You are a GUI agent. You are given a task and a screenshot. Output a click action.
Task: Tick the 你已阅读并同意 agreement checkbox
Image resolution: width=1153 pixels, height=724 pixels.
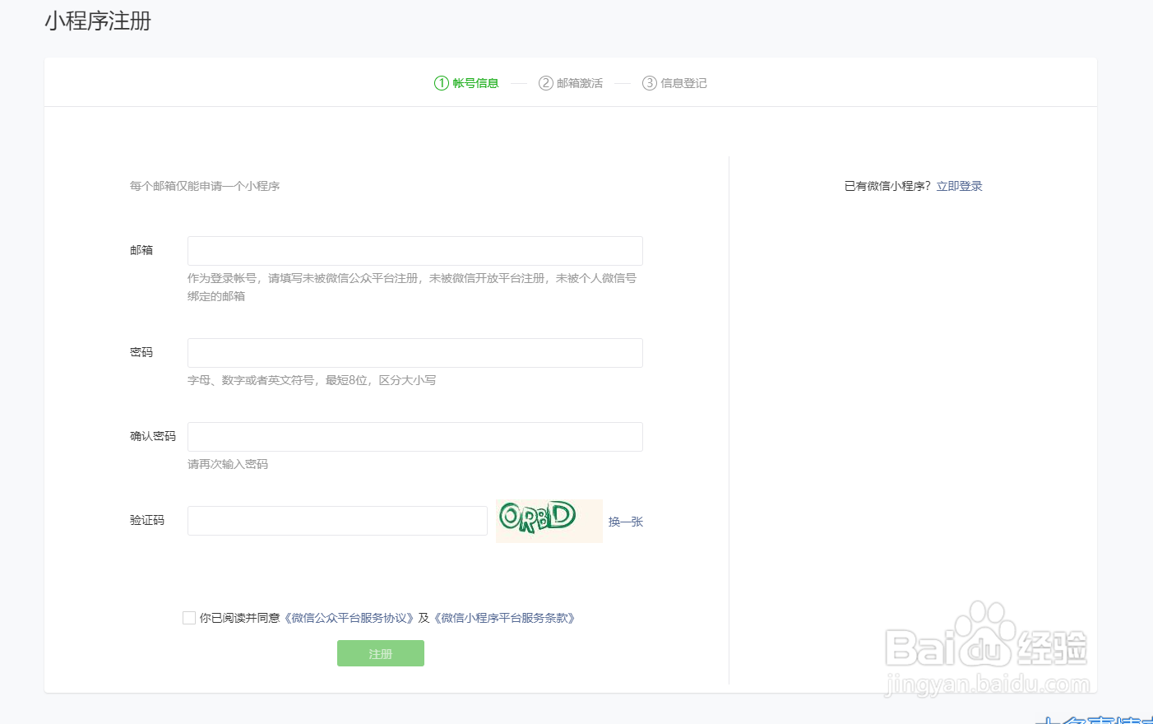tap(189, 618)
